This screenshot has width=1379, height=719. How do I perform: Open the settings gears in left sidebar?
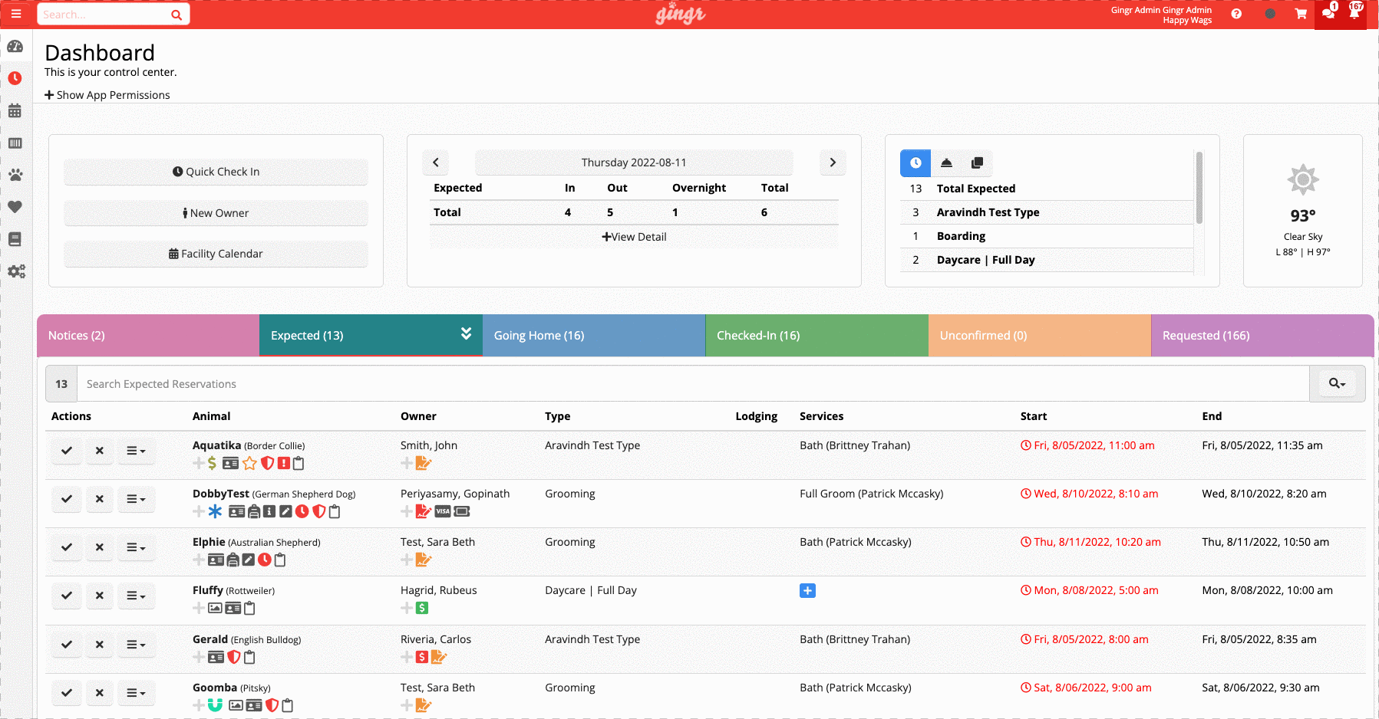(16, 271)
